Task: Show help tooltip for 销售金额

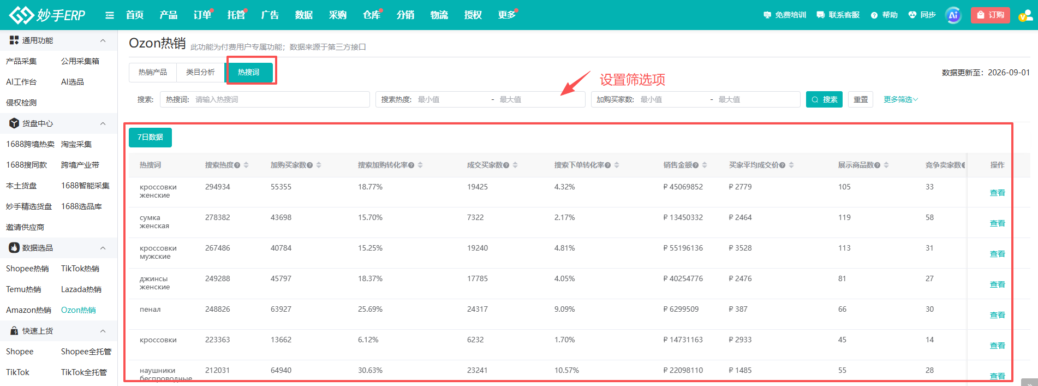Action: point(695,165)
